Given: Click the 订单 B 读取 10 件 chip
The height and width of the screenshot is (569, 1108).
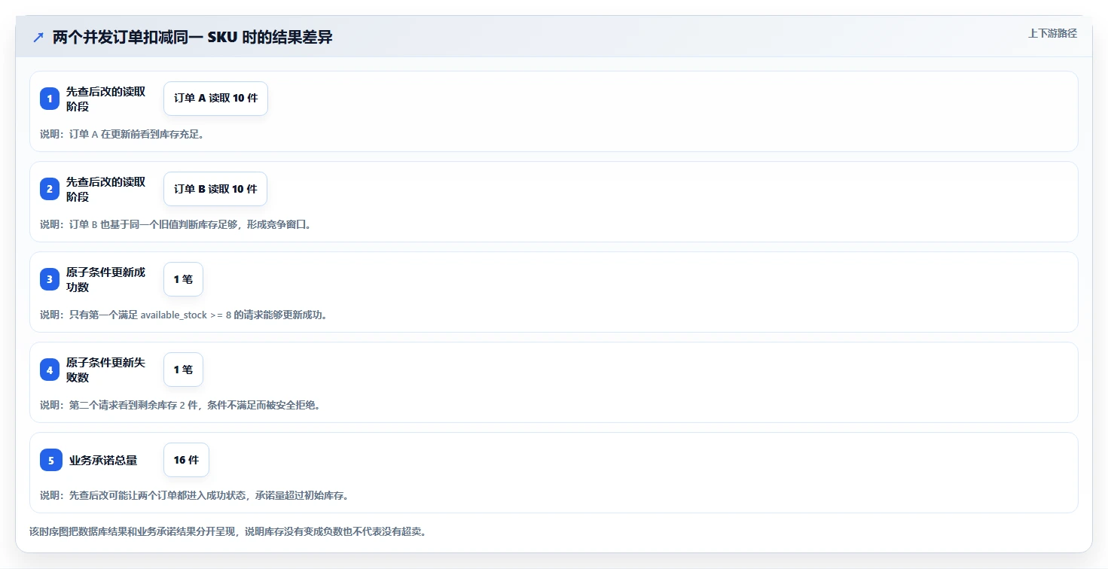Looking at the screenshot, I should point(215,189).
